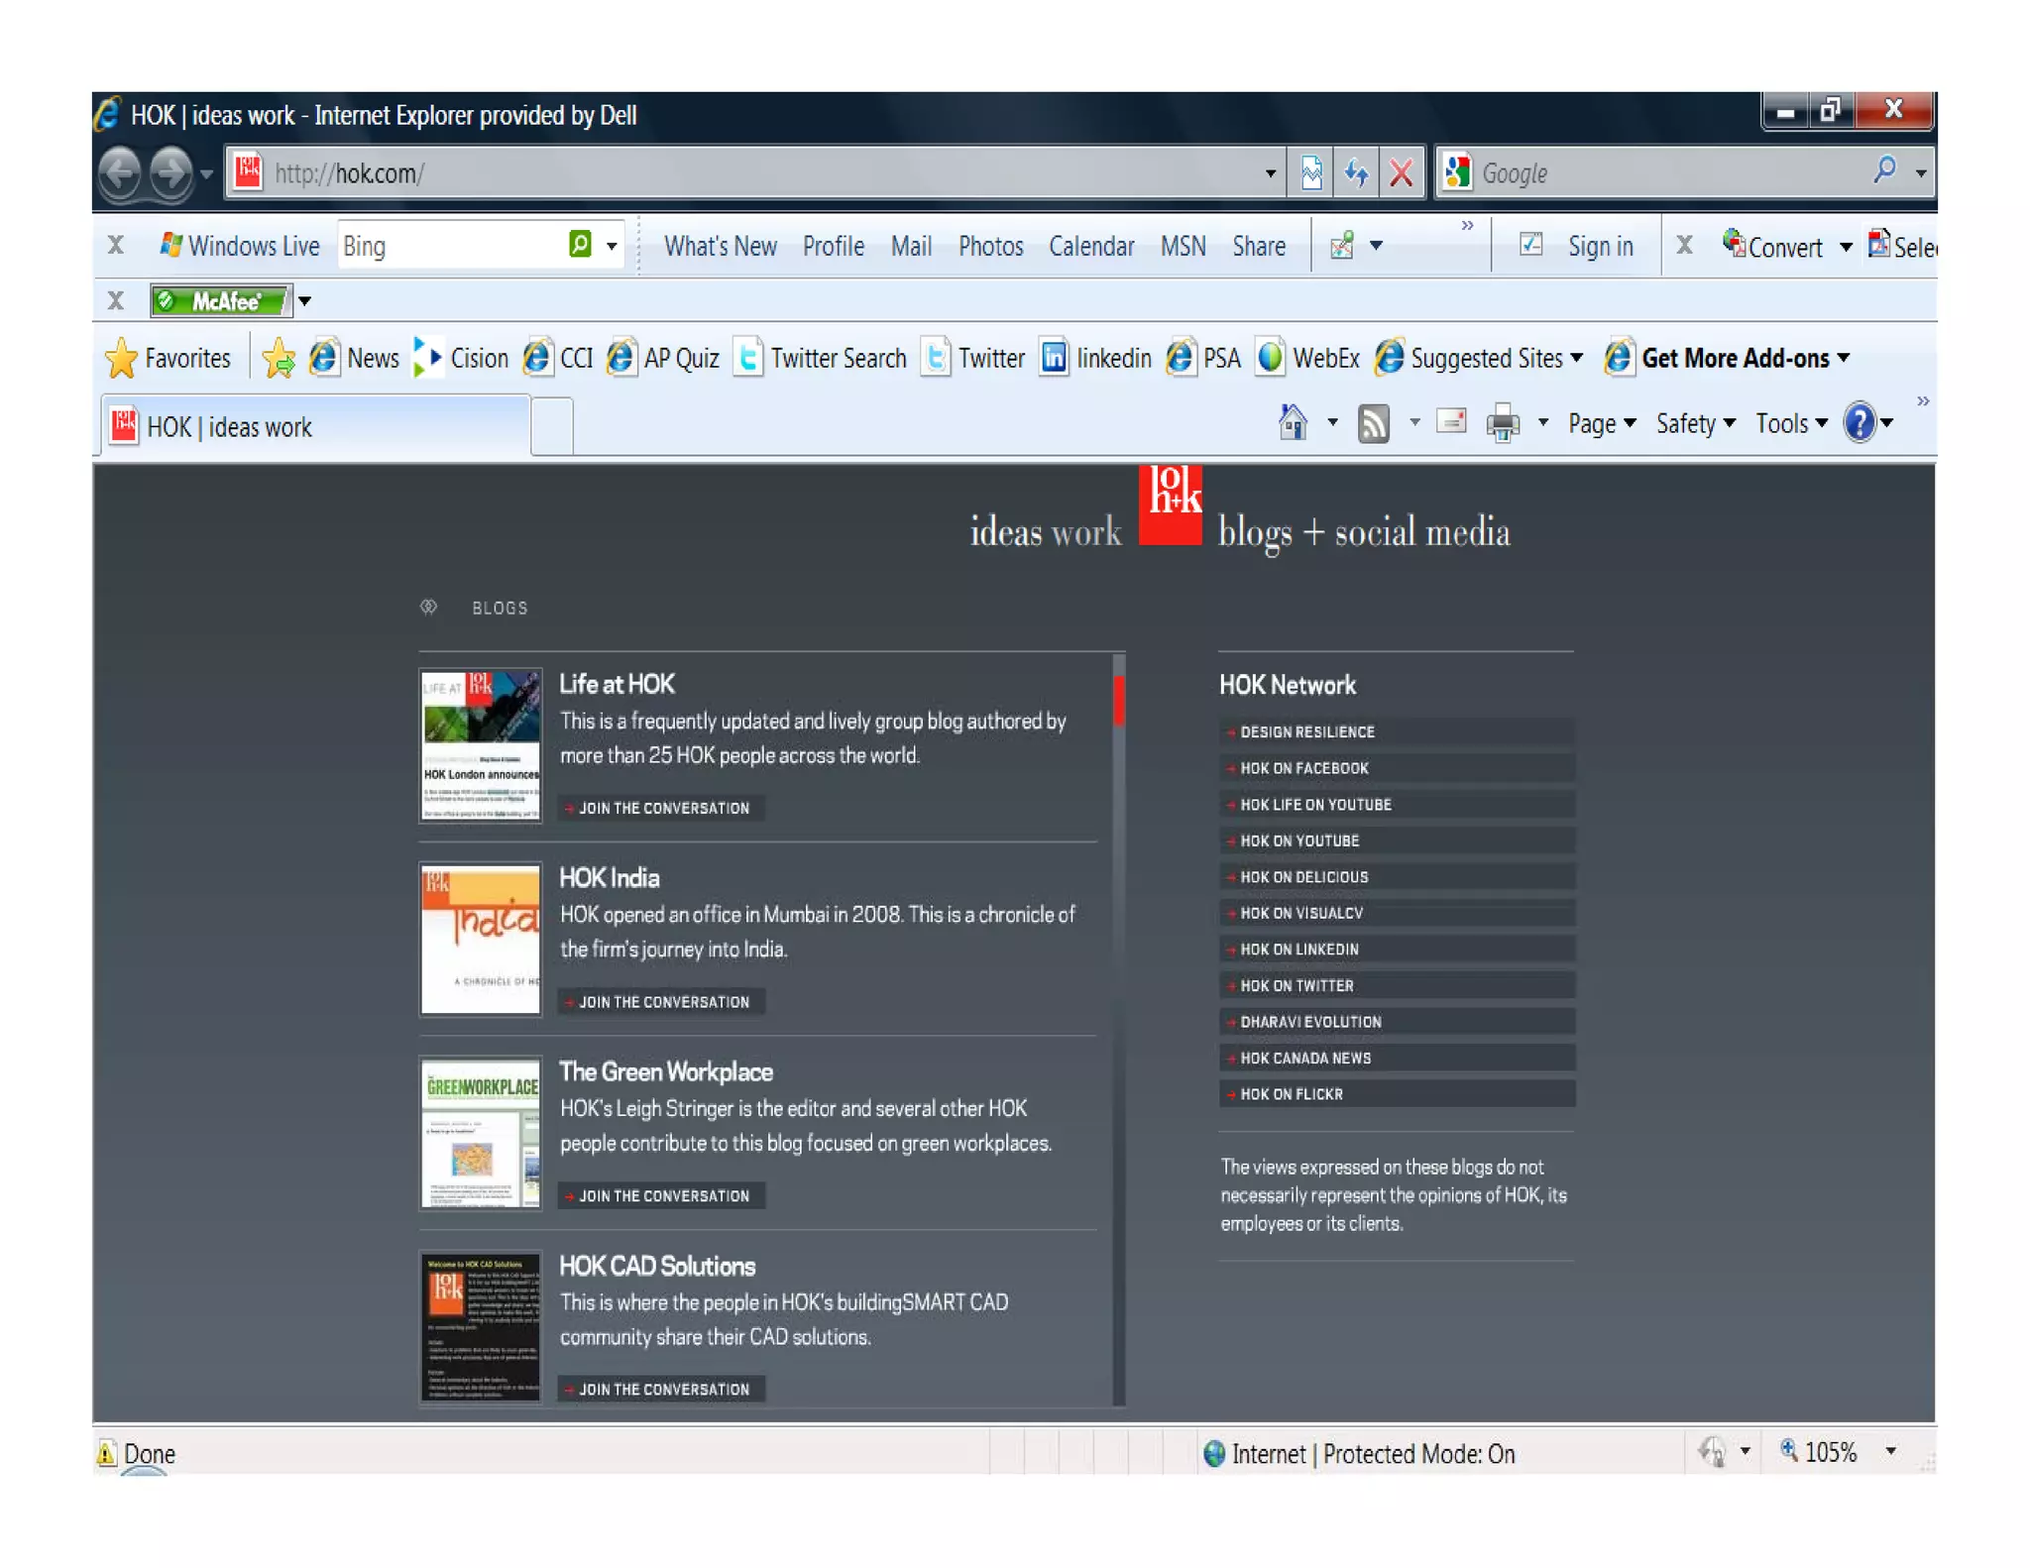
Task: Click the HOK on Twitter network link
Action: (1396, 985)
